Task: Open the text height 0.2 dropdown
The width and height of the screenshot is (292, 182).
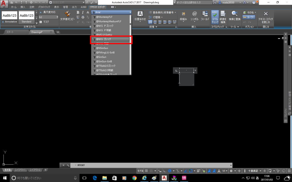Action: (57, 17)
